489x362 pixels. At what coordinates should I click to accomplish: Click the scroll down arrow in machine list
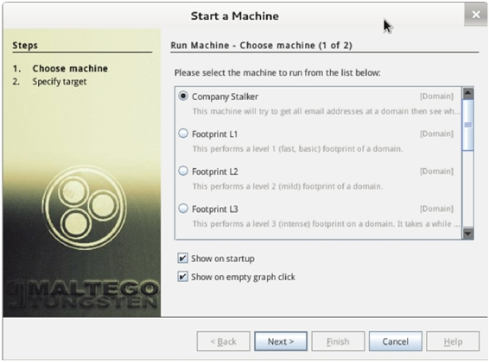[468, 234]
